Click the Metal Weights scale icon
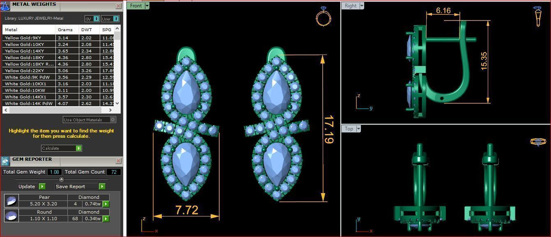The height and width of the screenshot is (237, 551). [6, 6]
